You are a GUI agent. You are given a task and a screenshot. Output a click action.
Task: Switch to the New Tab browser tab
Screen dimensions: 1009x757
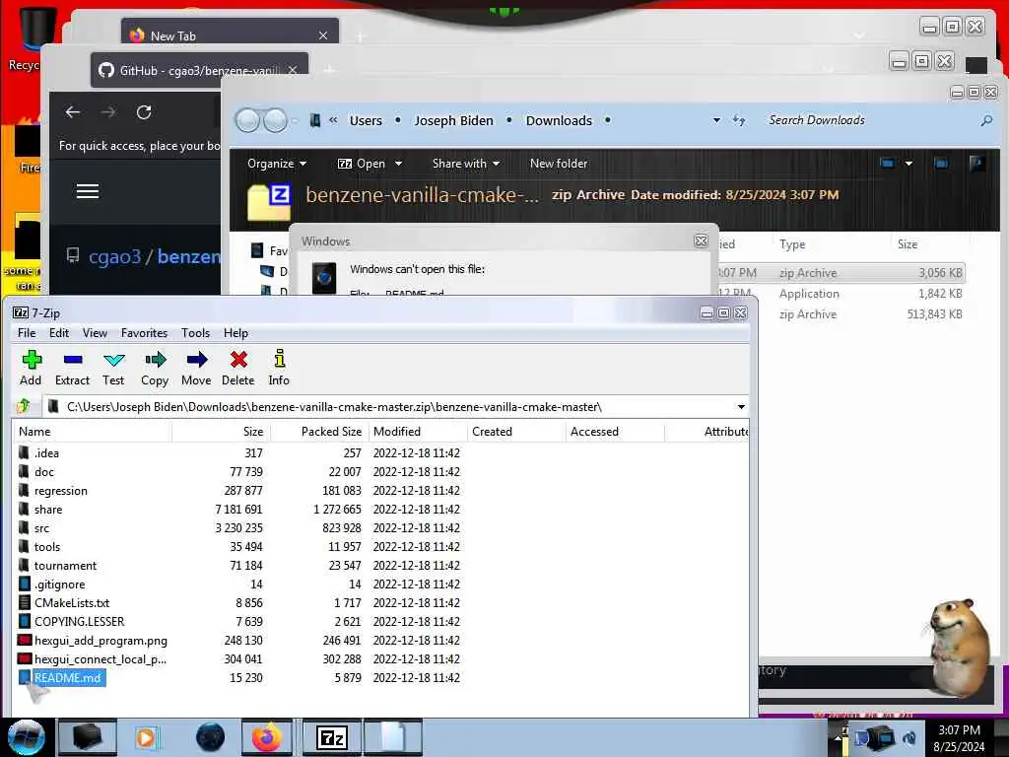[230, 35]
